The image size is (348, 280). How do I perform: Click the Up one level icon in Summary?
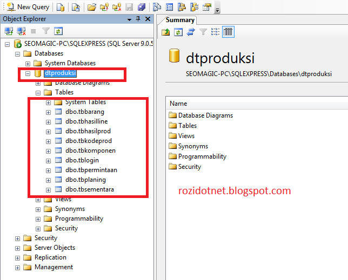point(165,32)
